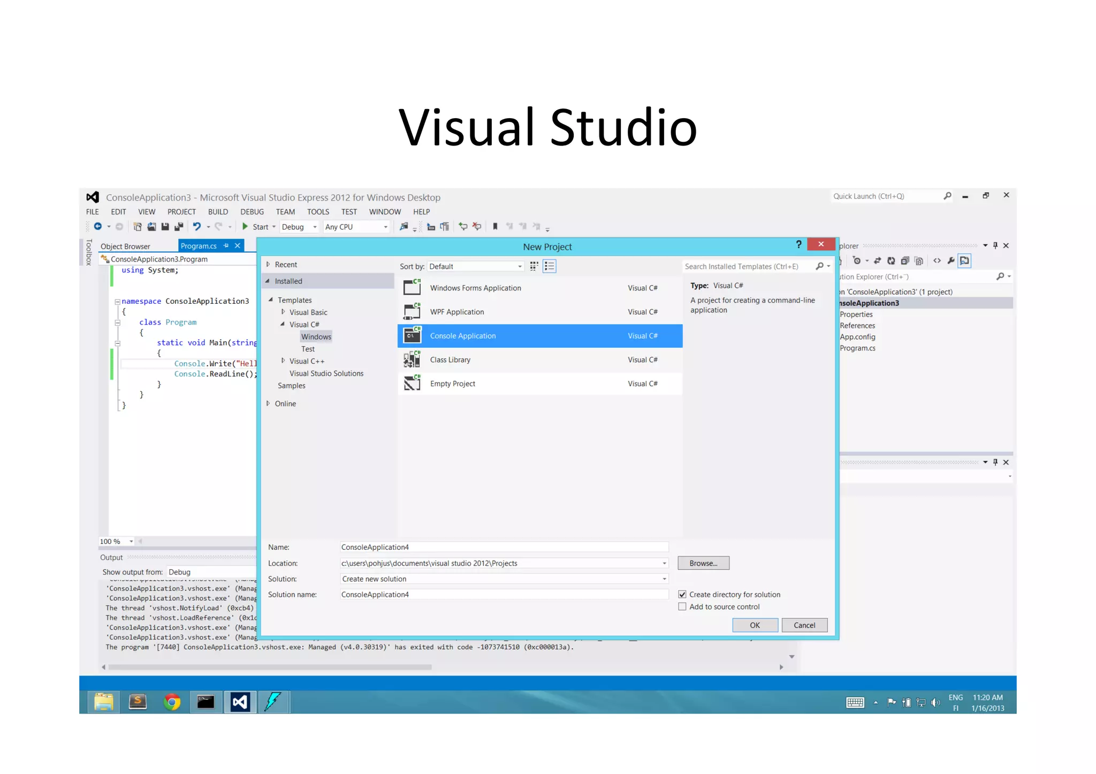Click the Console Application template icon
Screen dimensions: 1096x774
pos(412,336)
